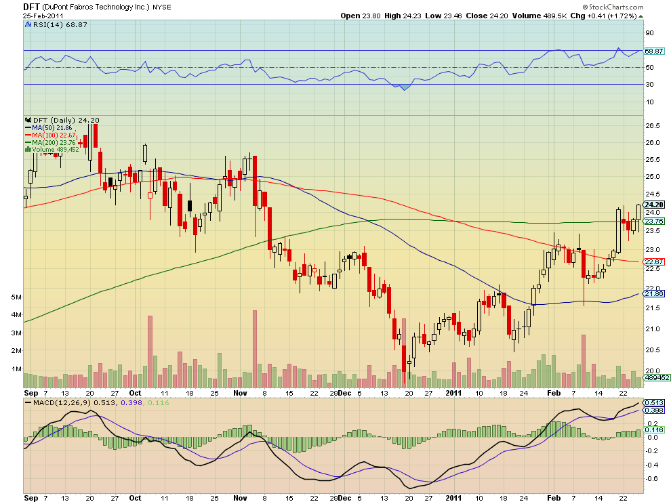This screenshot has height=504, width=671.
Task: Click the MA(200) 23.76 legend entry
Action: [51, 142]
